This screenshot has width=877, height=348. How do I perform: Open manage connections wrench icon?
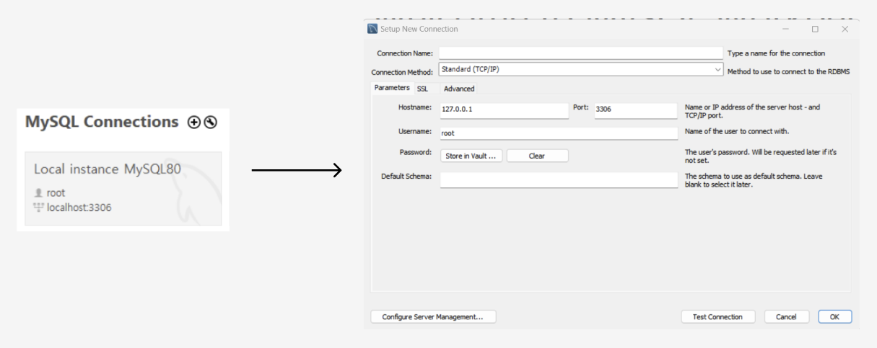(210, 122)
